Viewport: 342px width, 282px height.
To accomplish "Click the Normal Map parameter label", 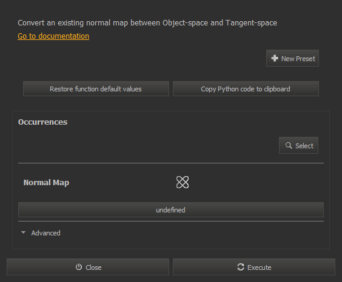I will coord(46,183).
